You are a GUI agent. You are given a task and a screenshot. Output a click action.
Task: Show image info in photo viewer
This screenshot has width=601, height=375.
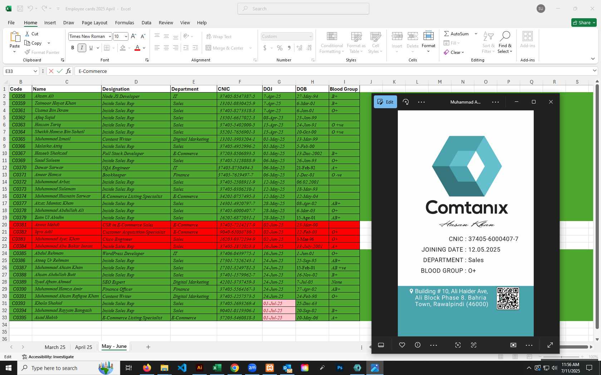[417, 345]
